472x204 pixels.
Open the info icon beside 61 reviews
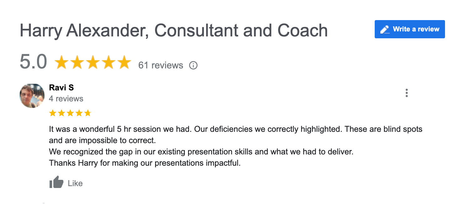coord(193,65)
